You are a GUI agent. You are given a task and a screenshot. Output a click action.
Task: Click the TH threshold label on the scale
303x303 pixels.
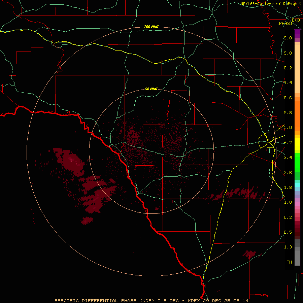[289, 262]
